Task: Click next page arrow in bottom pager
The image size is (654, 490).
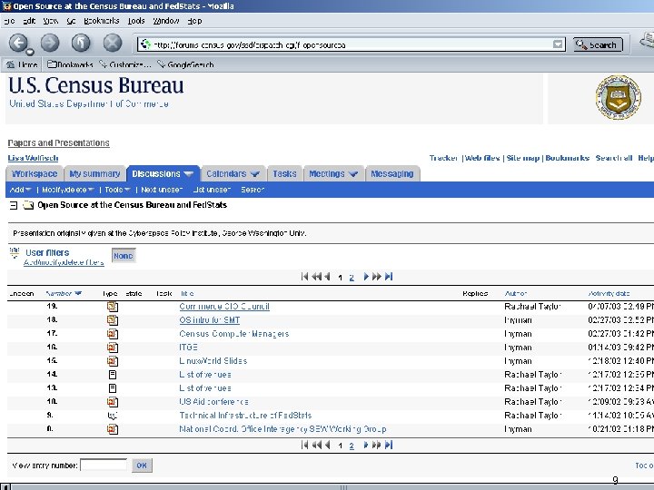Action: (366, 445)
